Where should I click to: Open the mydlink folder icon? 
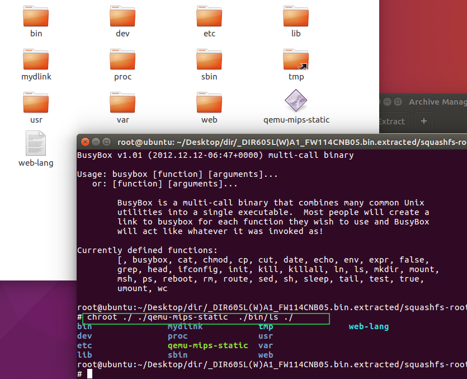pos(36,60)
